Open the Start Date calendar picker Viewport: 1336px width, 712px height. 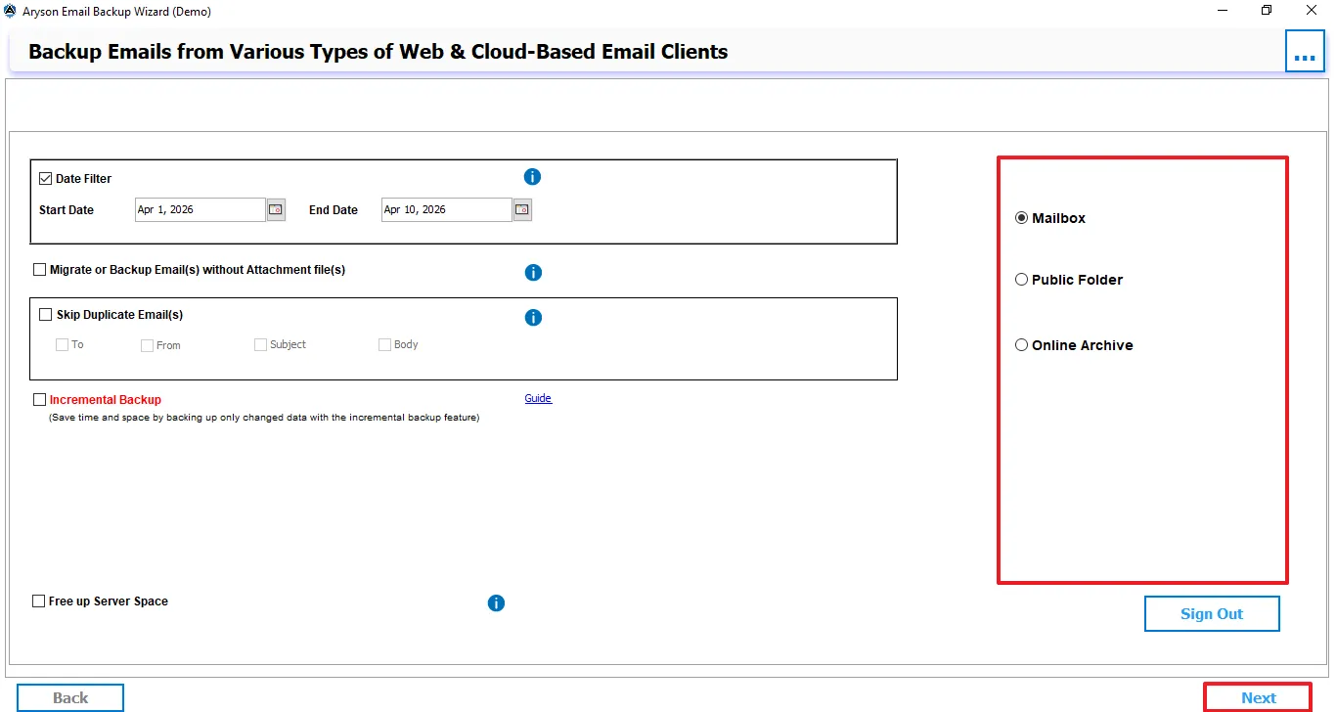click(x=276, y=209)
